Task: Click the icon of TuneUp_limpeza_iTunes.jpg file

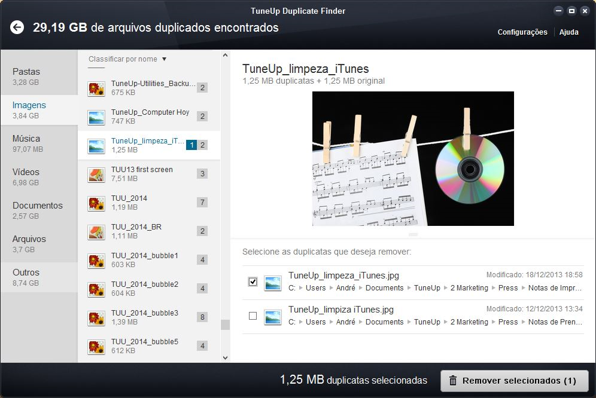Action: coord(273,283)
